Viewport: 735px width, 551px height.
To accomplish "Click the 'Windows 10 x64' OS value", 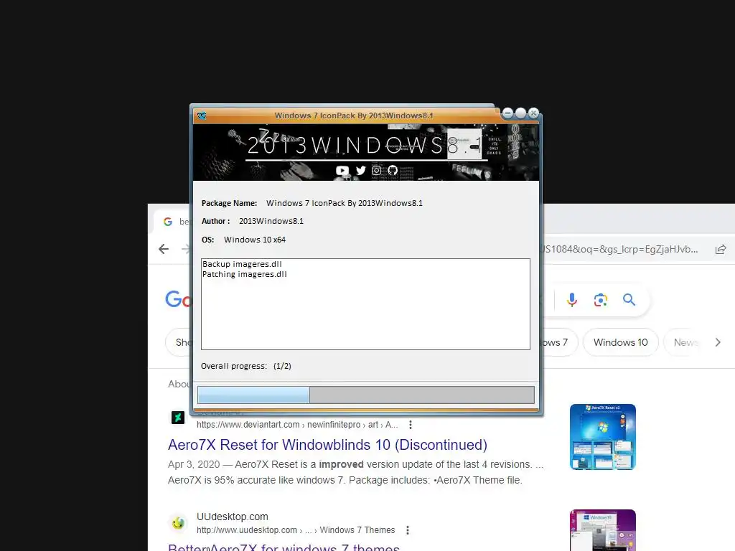I will point(255,240).
